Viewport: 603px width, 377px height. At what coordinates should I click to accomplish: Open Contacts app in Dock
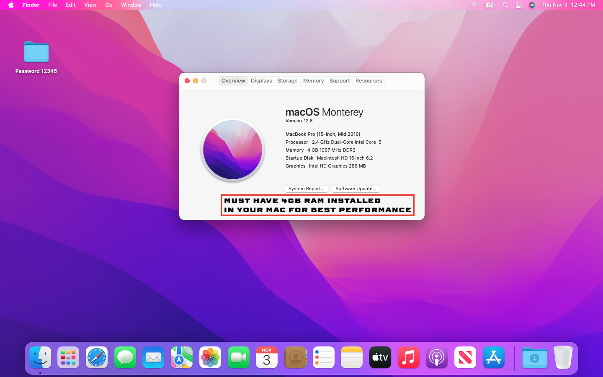(x=295, y=357)
